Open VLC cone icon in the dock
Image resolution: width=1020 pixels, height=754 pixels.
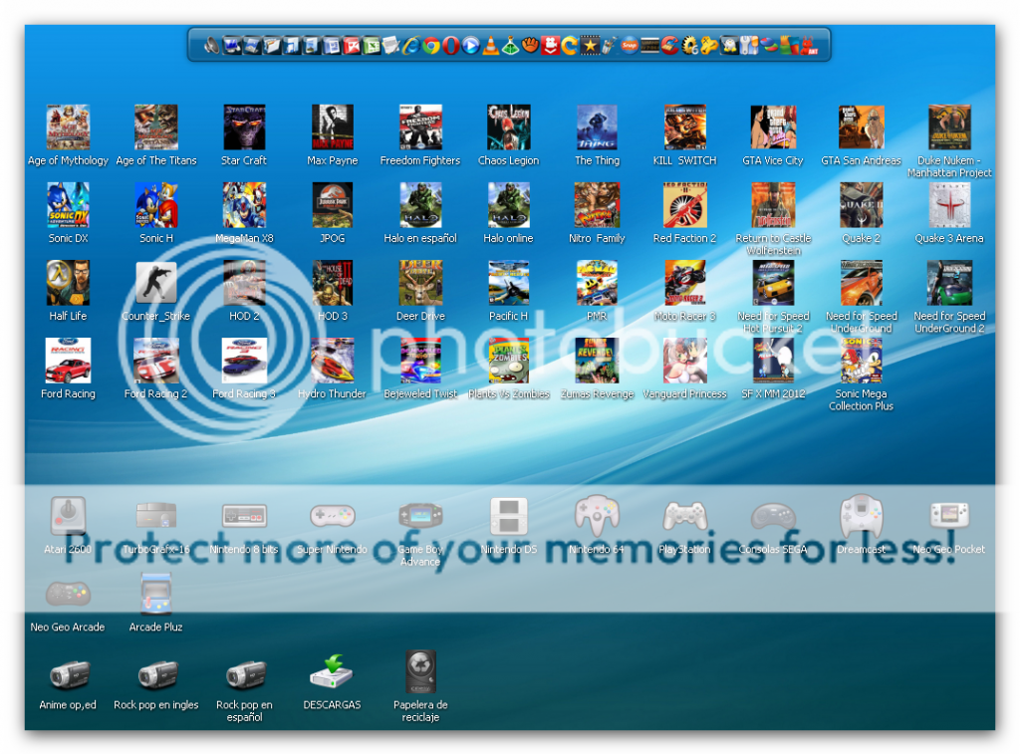(x=491, y=45)
